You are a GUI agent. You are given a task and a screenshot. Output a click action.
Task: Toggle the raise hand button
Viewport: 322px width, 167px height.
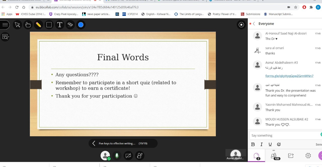[140, 156]
